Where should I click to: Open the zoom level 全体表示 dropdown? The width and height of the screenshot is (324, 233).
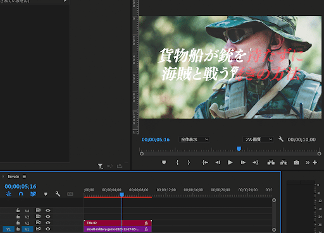coord(194,140)
